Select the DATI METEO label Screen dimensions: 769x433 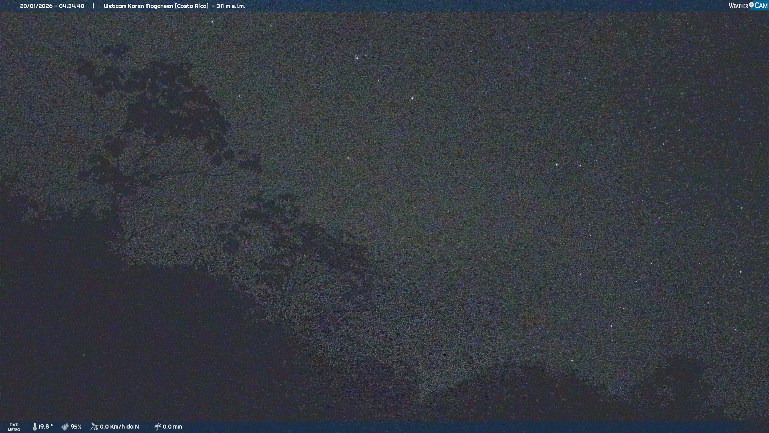pos(14,427)
